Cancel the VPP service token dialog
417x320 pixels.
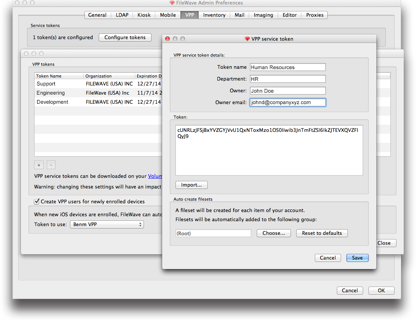click(328, 258)
